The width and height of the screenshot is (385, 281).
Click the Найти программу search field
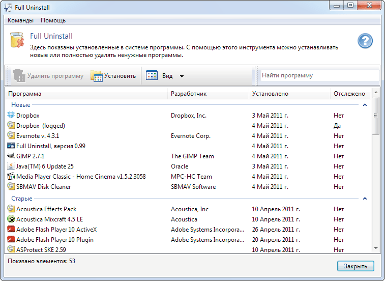tap(319, 76)
